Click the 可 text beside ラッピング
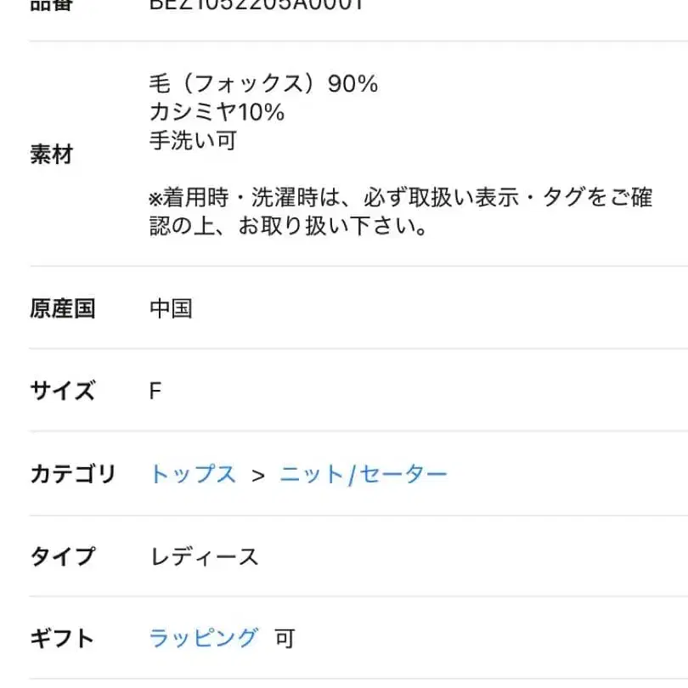 pos(285,638)
